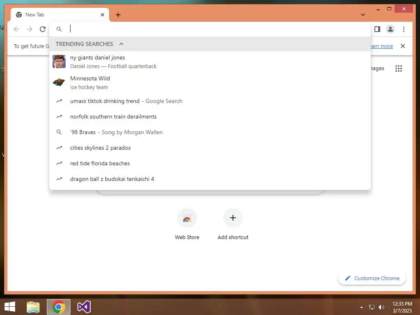Screen dimensions: 420x315
Task: Open the Web Store shortcut
Action: [x=187, y=224]
